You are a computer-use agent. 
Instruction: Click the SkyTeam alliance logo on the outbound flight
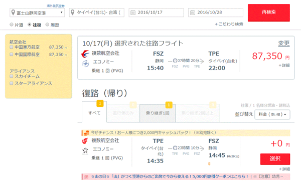point(86,63)
